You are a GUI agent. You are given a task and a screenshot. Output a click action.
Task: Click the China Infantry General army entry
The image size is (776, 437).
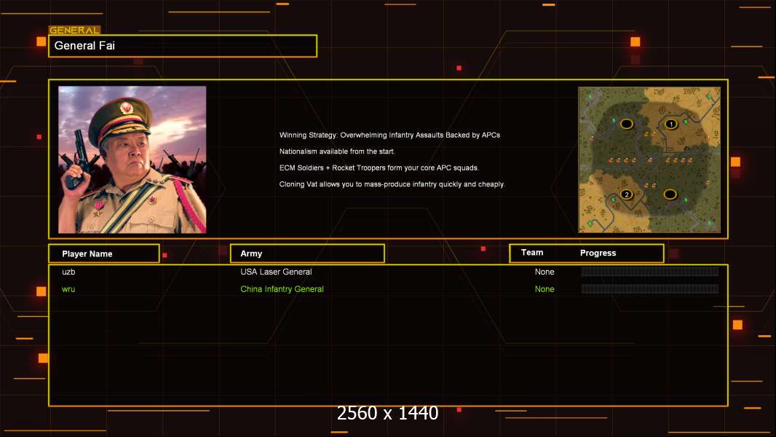(282, 289)
